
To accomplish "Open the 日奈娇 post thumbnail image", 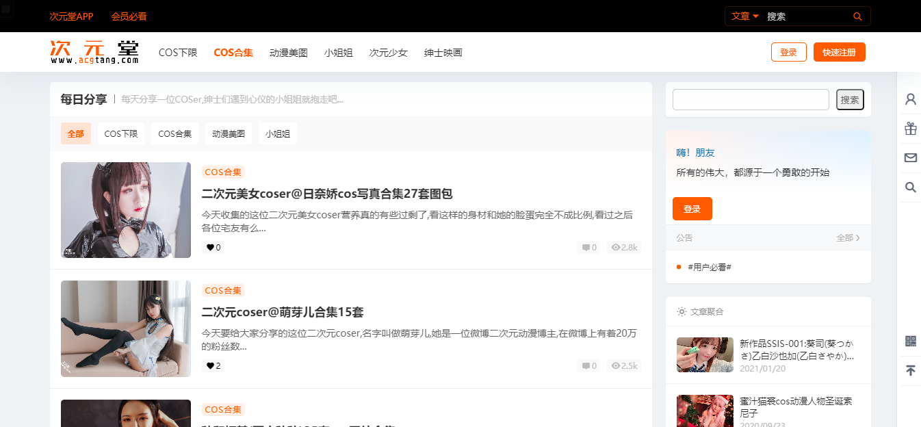I will coord(126,210).
